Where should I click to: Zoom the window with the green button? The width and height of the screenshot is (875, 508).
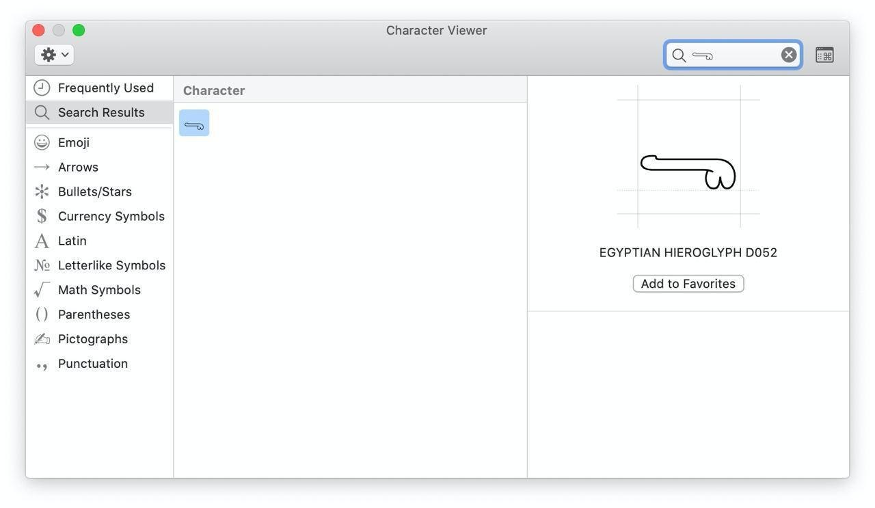click(x=79, y=30)
